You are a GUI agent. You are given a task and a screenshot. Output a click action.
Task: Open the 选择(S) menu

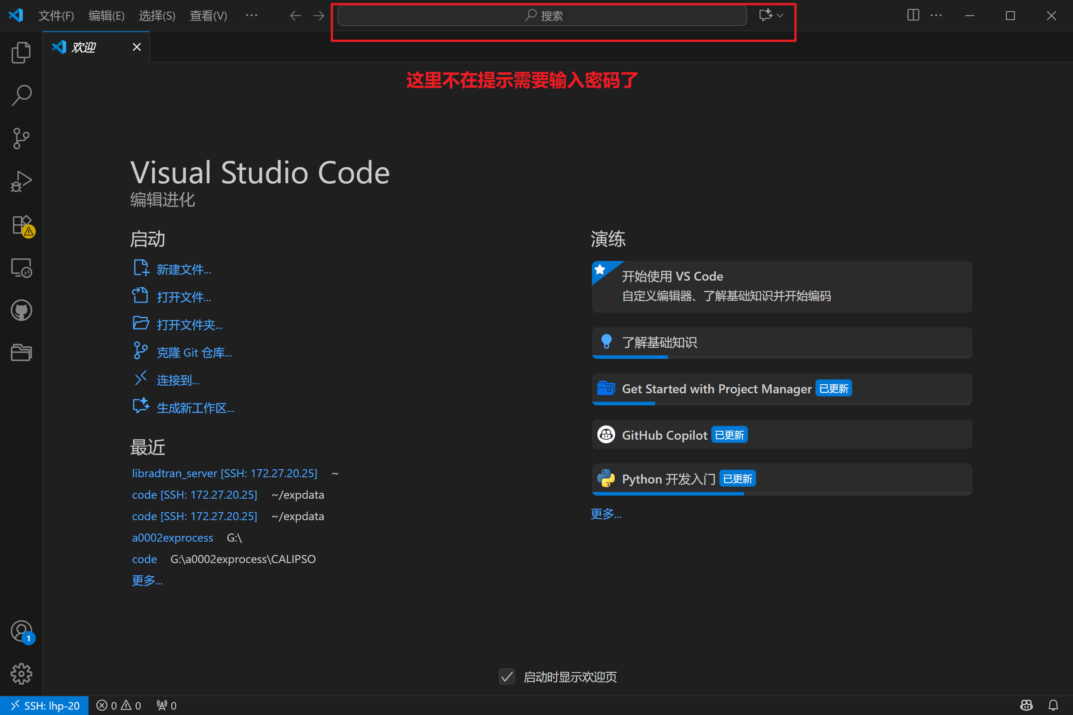point(157,16)
